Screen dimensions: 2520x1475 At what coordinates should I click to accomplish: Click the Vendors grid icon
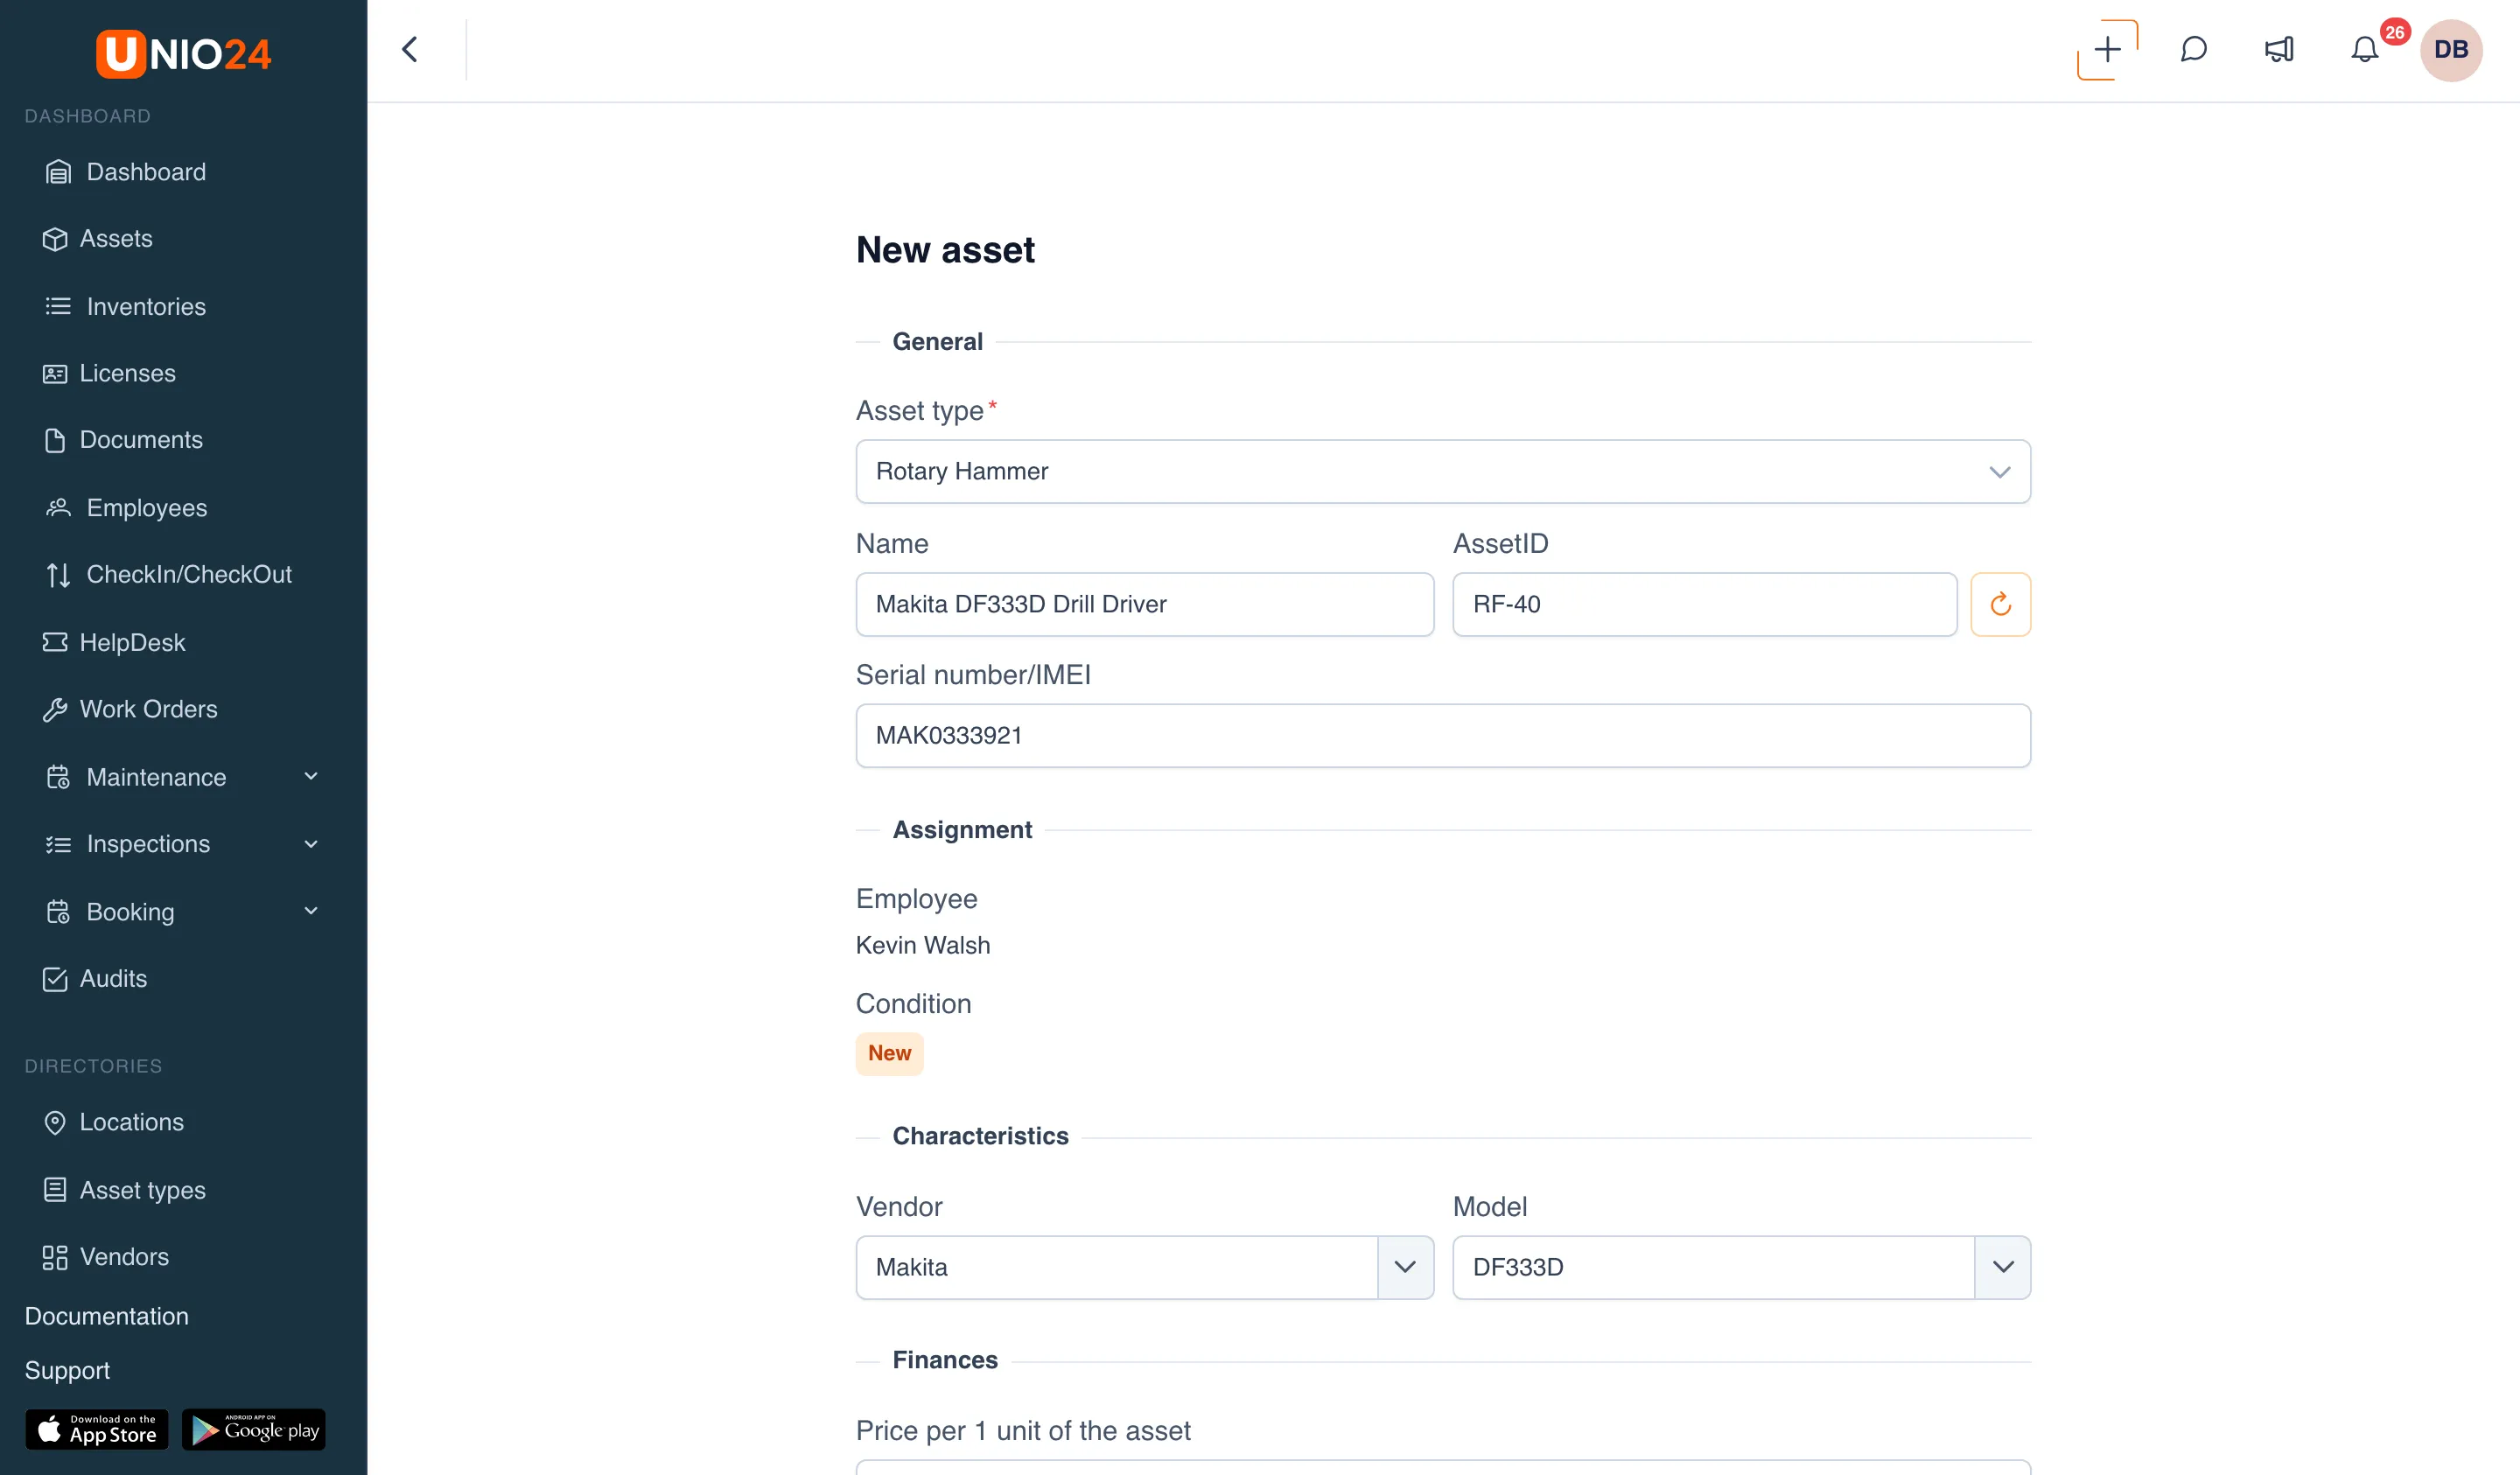click(55, 1257)
